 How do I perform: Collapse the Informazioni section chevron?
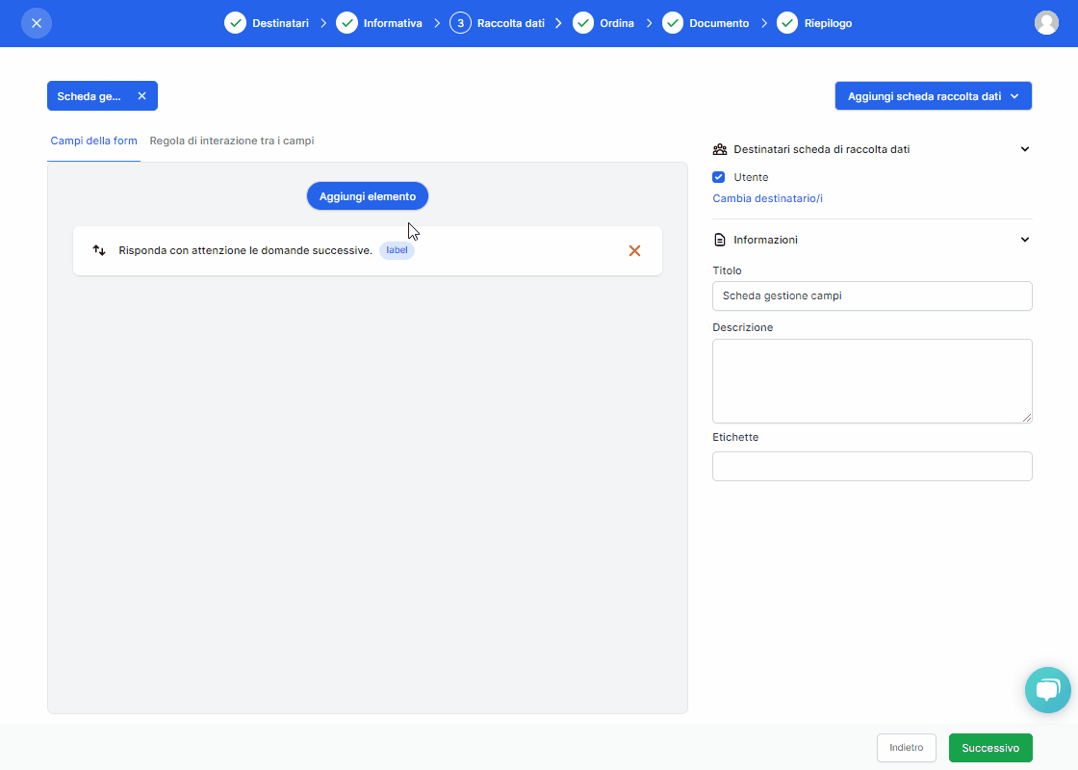(x=1024, y=240)
